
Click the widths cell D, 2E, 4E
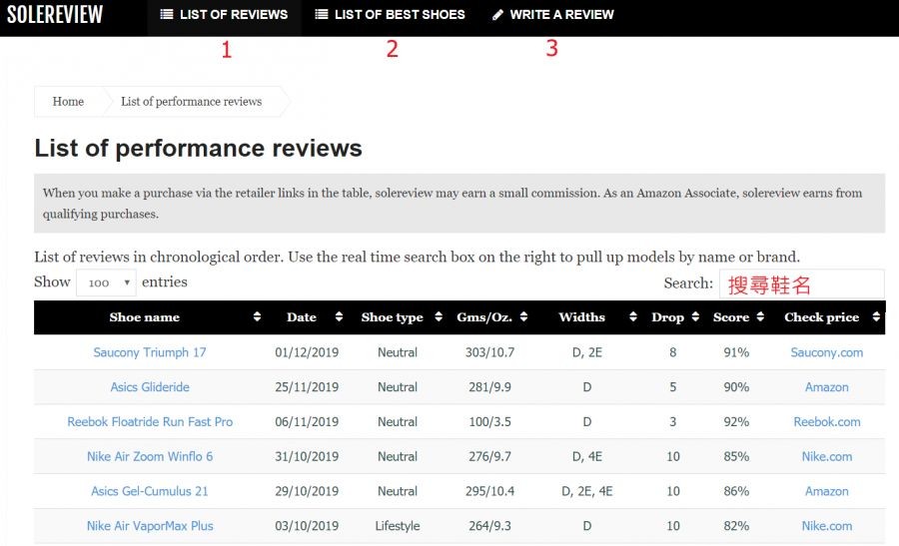pos(587,491)
